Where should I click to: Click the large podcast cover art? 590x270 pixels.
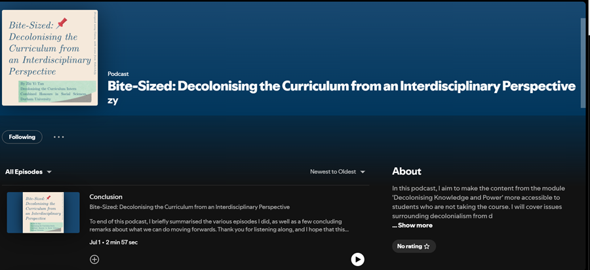pos(50,58)
